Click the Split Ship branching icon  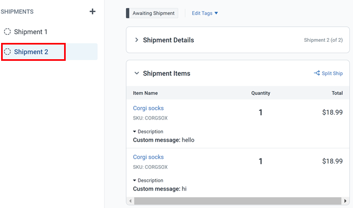point(317,73)
